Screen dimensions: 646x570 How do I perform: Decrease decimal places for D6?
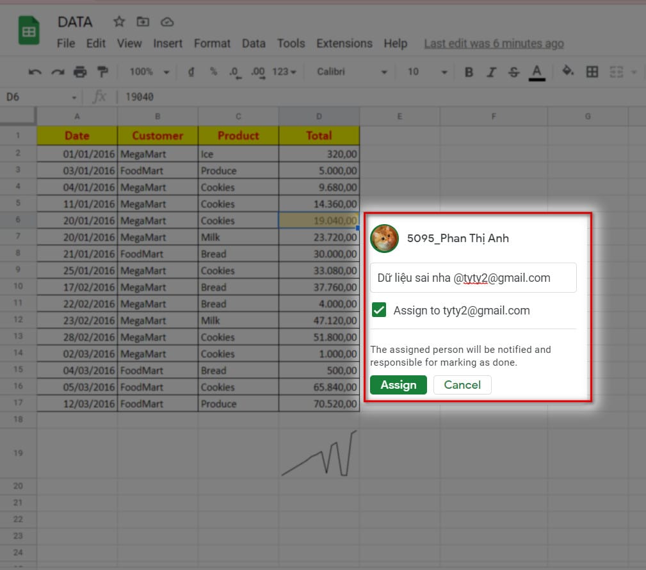(235, 72)
